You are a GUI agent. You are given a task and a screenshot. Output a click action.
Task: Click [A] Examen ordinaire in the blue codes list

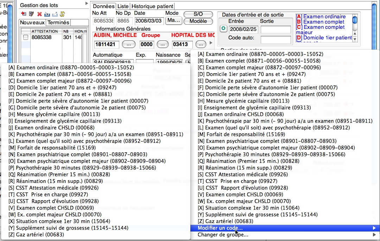[x=321, y=17]
